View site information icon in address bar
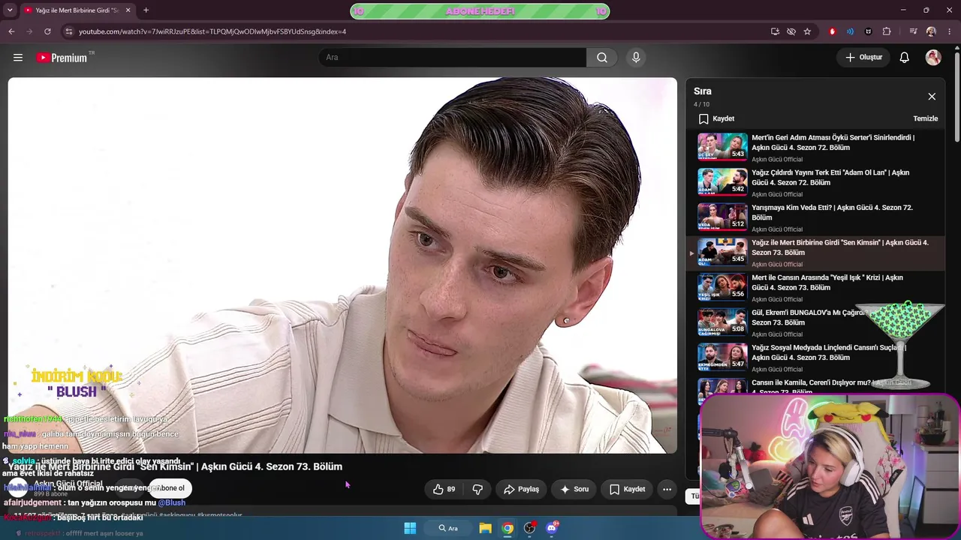 68,31
